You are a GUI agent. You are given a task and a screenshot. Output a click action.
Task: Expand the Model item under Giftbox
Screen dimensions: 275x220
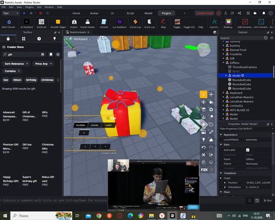(x=226, y=75)
